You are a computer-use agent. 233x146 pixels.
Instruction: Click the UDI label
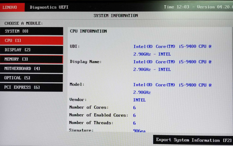point(75,46)
